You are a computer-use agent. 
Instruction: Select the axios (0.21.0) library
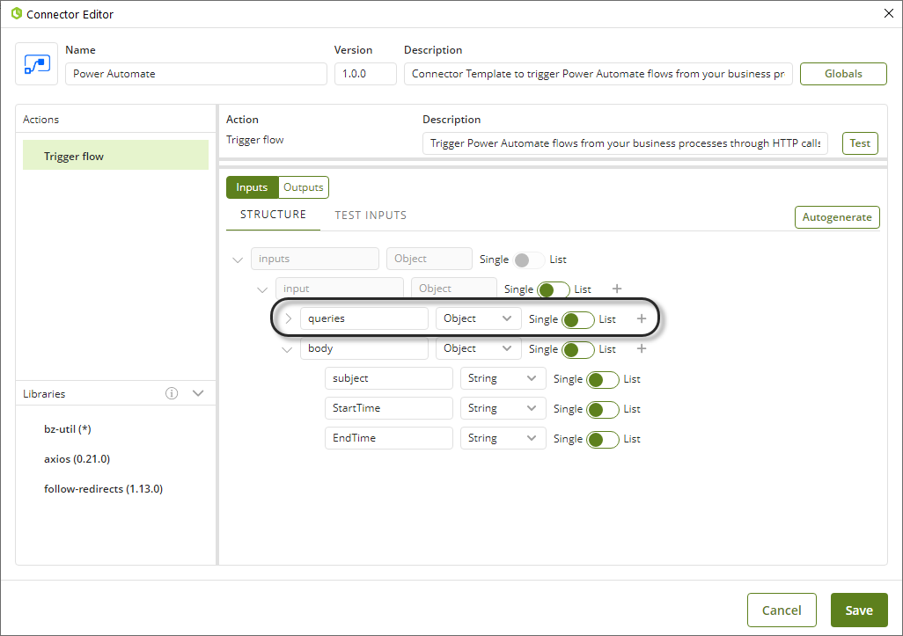click(x=77, y=458)
